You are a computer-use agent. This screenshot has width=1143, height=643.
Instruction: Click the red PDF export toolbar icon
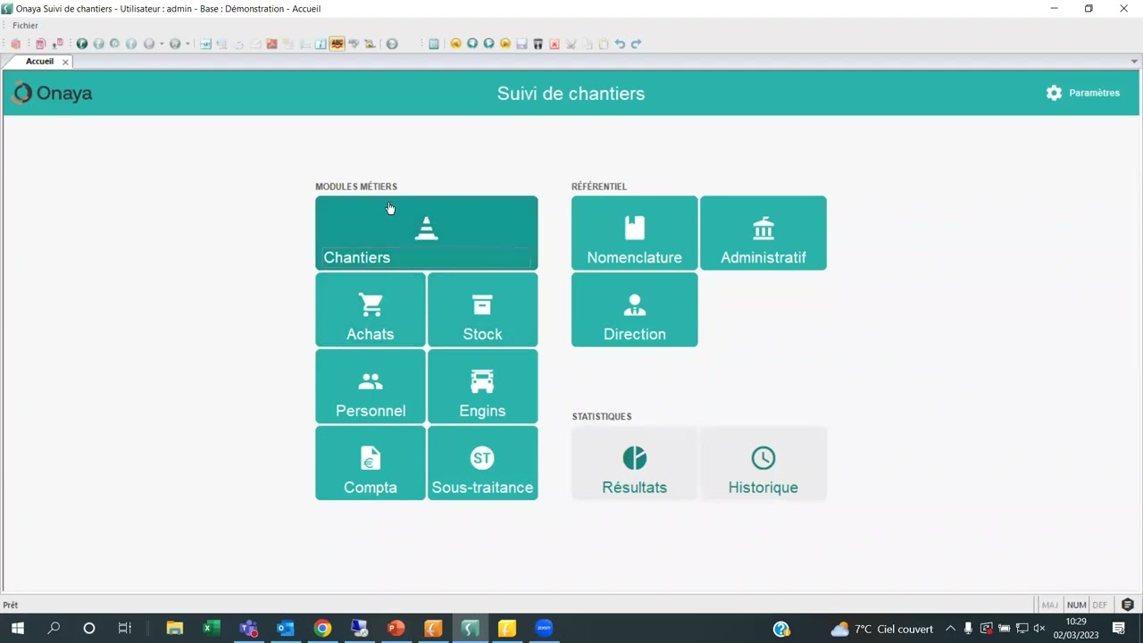pyautogui.click(x=271, y=44)
